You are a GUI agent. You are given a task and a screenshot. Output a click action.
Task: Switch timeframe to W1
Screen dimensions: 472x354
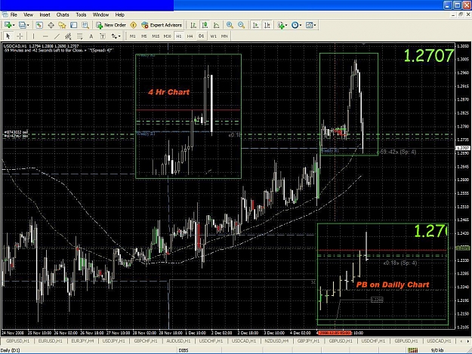click(x=213, y=36)
